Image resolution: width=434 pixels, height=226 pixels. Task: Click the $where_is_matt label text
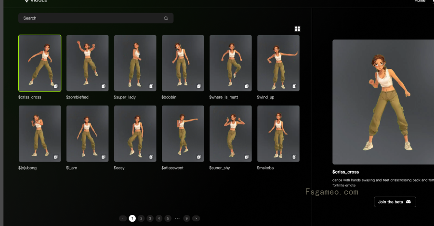(x=224, y=97)
